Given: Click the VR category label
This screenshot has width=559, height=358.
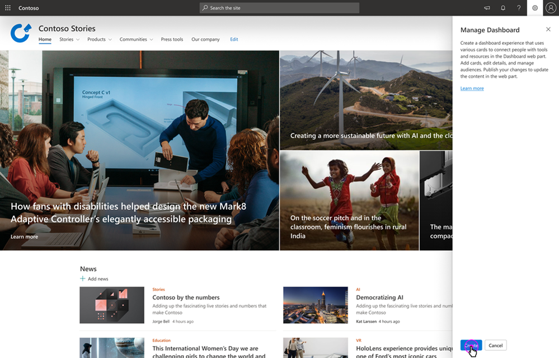Looking at the screenshot, I should (x=359, y=341).
